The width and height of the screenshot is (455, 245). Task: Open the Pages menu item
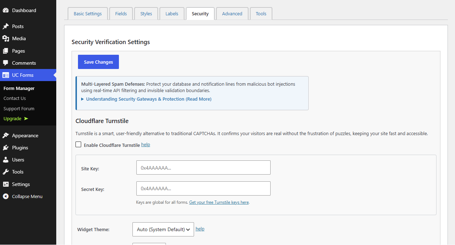[x=28, y=51]
